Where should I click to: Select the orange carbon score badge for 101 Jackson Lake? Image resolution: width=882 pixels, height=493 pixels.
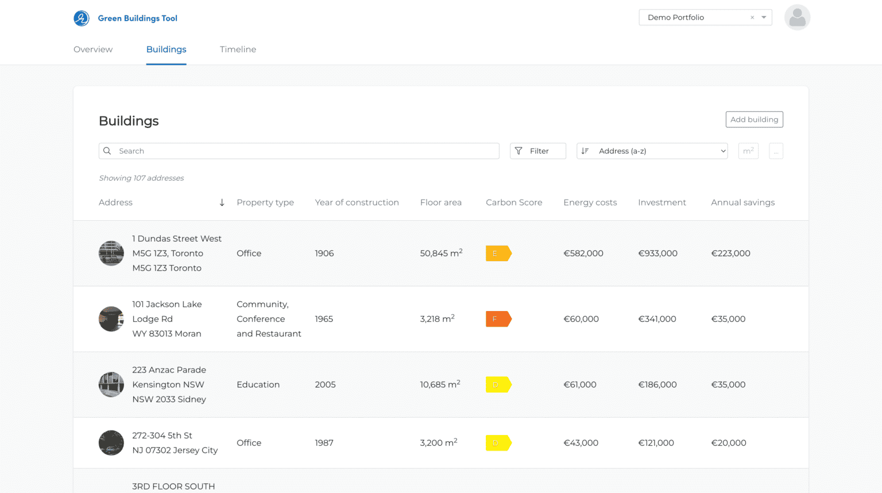point(498,319)
